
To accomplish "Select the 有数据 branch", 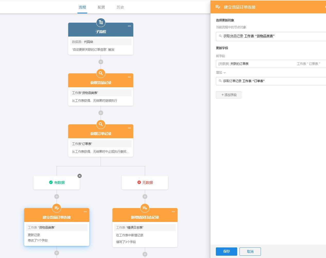I will [x=57, y=183].
